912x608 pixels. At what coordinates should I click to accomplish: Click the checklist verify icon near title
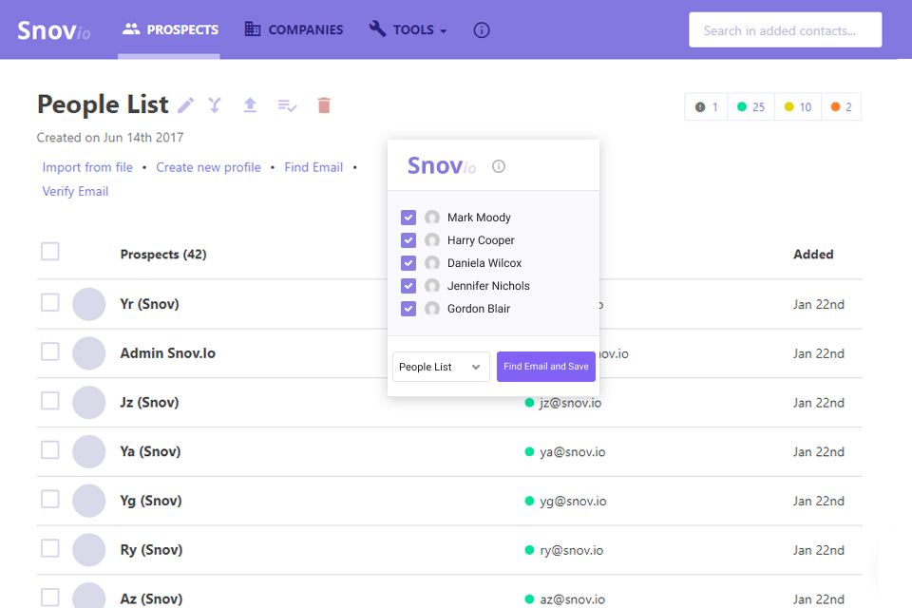pyautogui.click(x=287, y=105)
